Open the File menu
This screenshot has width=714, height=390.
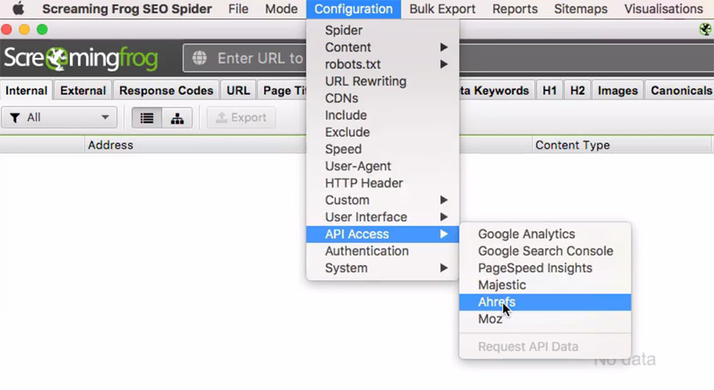[238, 9]
